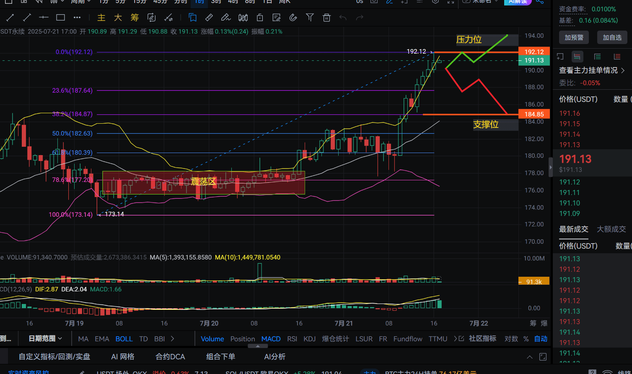The width and height of the screenshot is (632, 374).
Task: Select green bids-only order book icon
Action: [x=597, y=57]
